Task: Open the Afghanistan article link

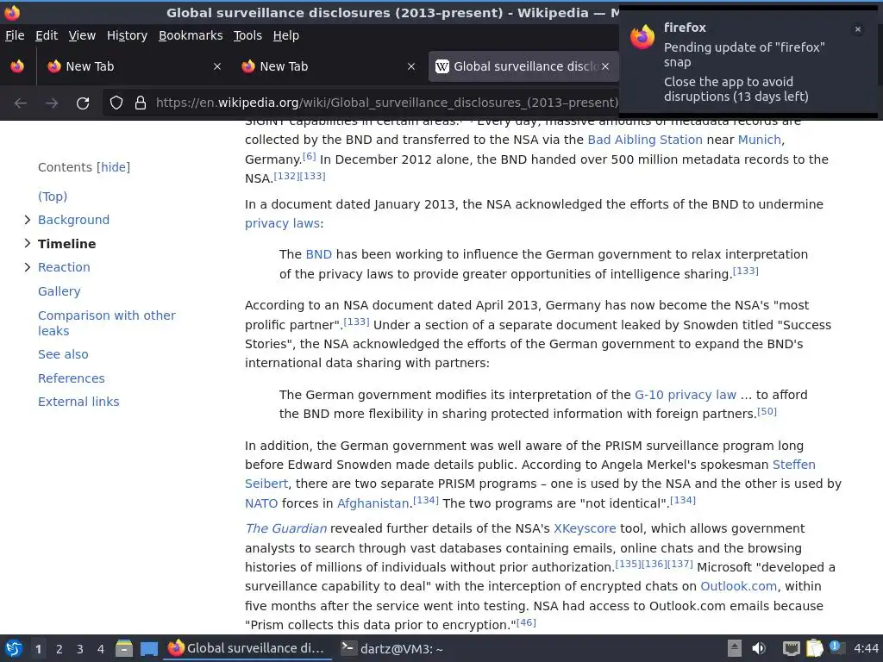Action: tap(373, 503)
